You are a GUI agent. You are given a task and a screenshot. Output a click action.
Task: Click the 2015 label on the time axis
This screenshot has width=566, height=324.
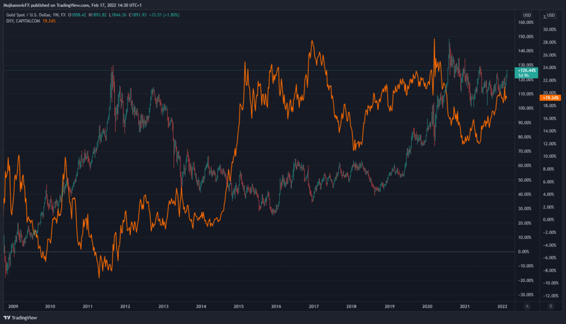pyautogui.click(x=238, y=306)
